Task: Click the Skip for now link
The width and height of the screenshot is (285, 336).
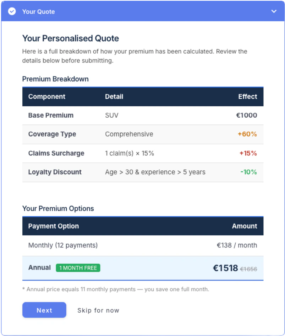Action: [x=98, y=310]
